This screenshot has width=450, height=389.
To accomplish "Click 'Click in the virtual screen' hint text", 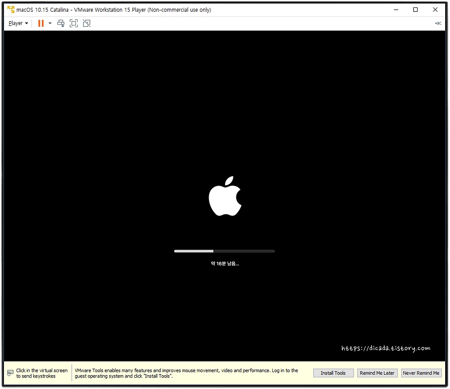I will pos(42,373).
